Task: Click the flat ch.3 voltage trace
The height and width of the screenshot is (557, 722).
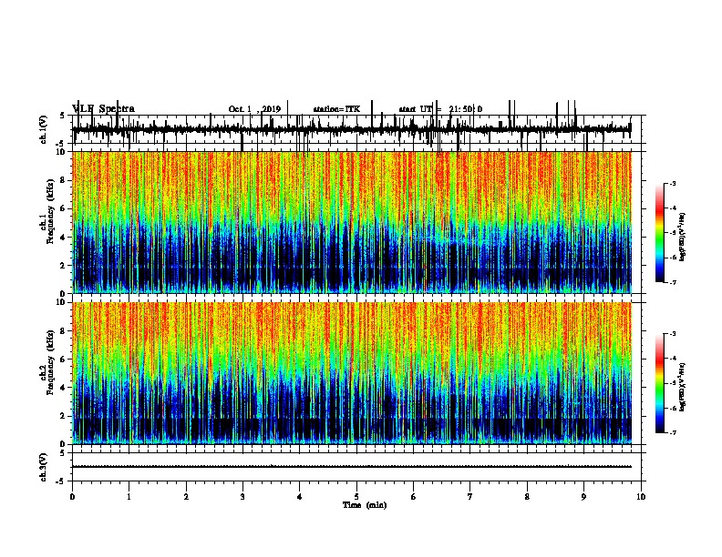Action: coord(352,467)
